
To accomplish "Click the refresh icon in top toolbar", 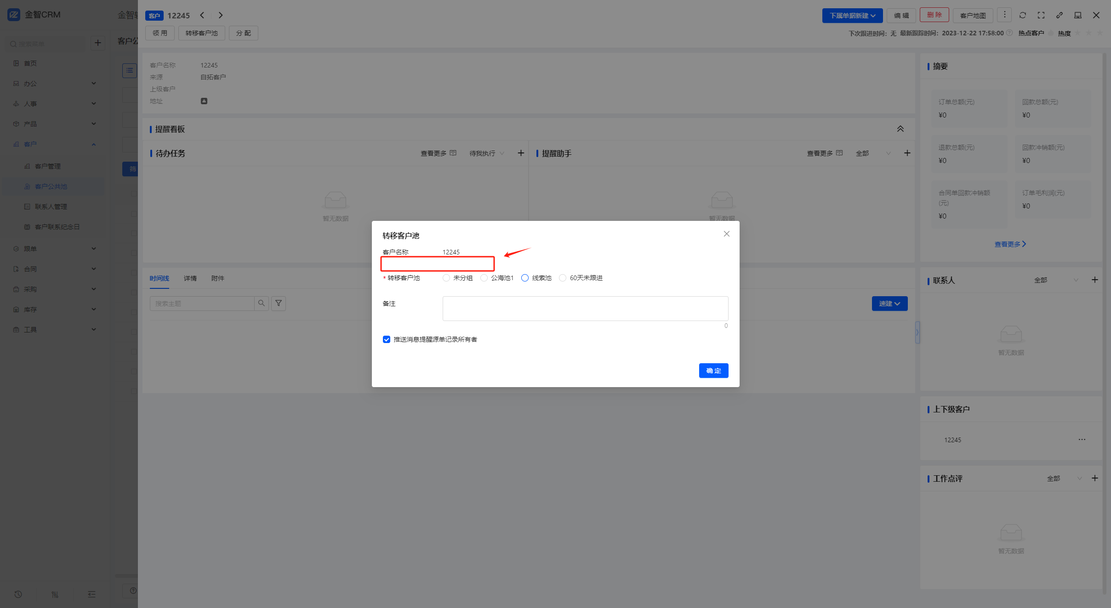I will pyautogui.click(x=1023, y=15).
